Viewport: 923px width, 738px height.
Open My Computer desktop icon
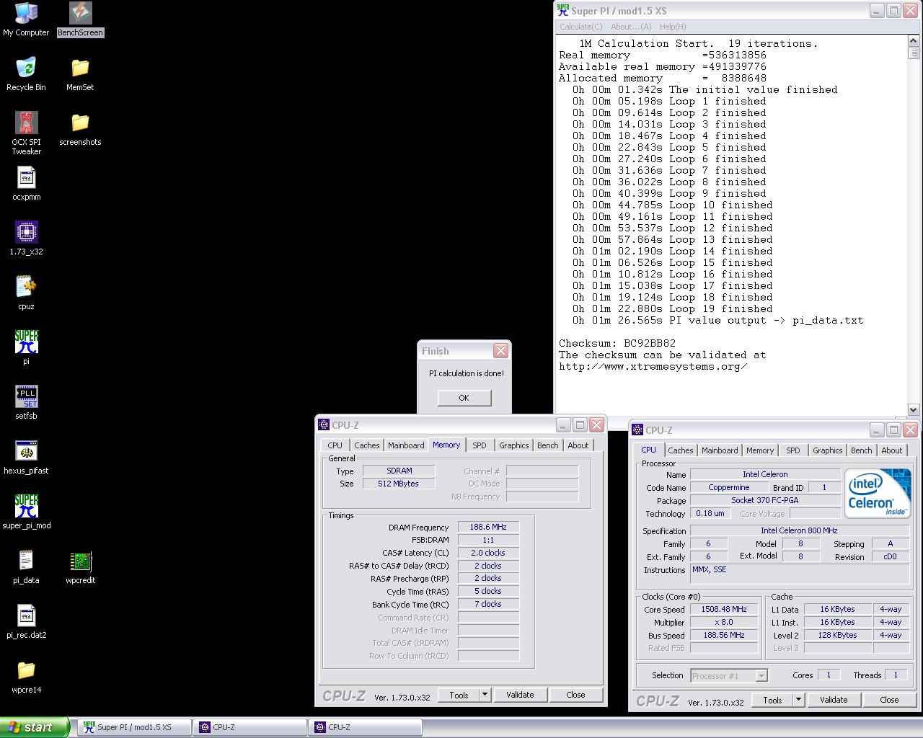[26, 19]
